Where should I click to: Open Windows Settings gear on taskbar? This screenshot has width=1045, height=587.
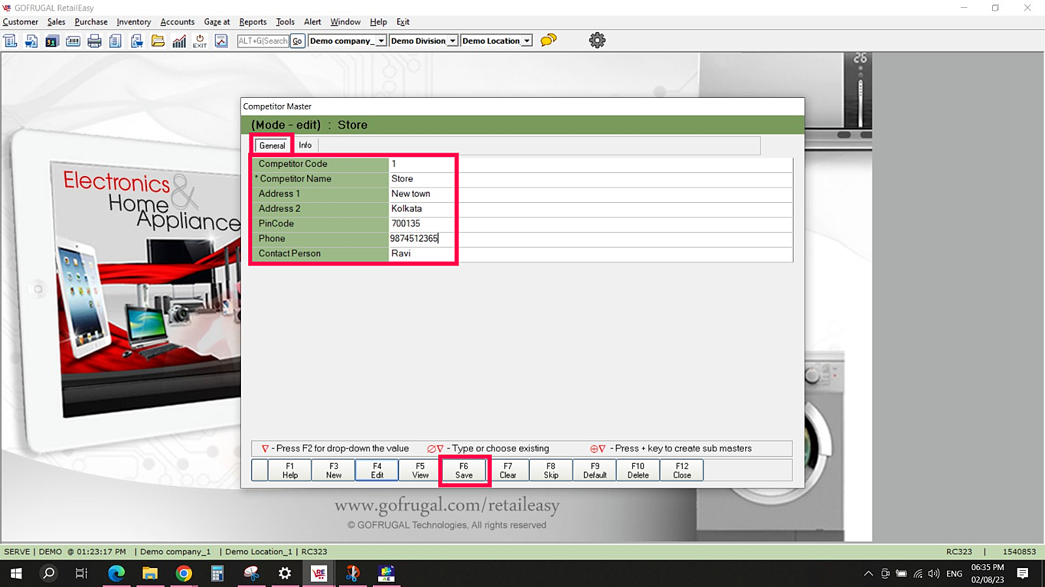pyautogui.click(x=285, y=573)
